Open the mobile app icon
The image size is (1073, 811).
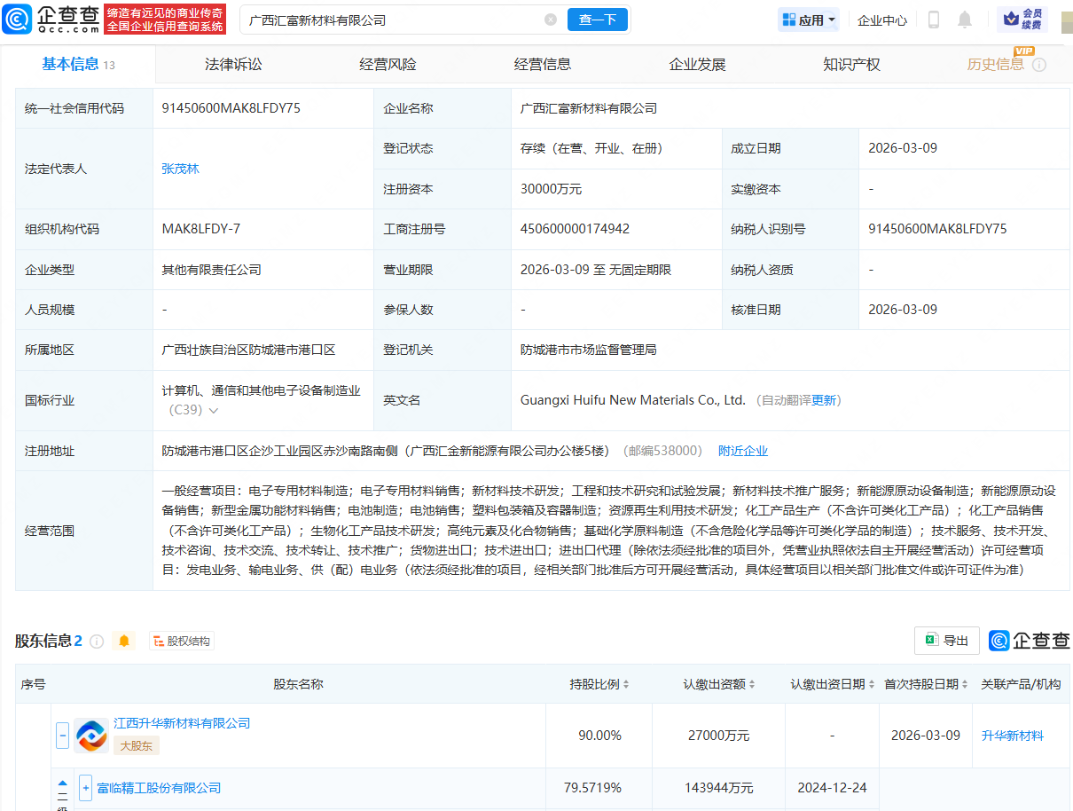pos(933,19)
